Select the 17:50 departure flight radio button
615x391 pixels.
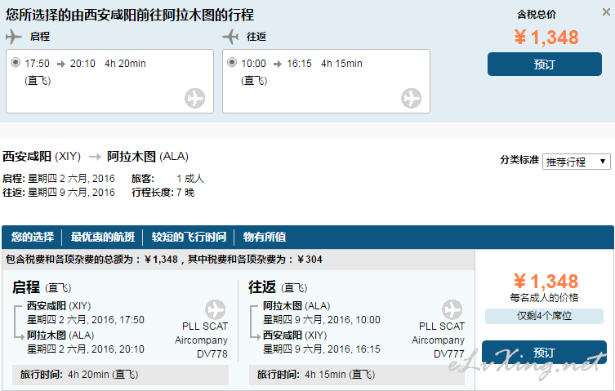(x=16, y=62)
